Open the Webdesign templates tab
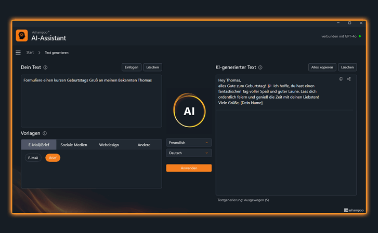The image size is (378, 233). pos(109,145)
